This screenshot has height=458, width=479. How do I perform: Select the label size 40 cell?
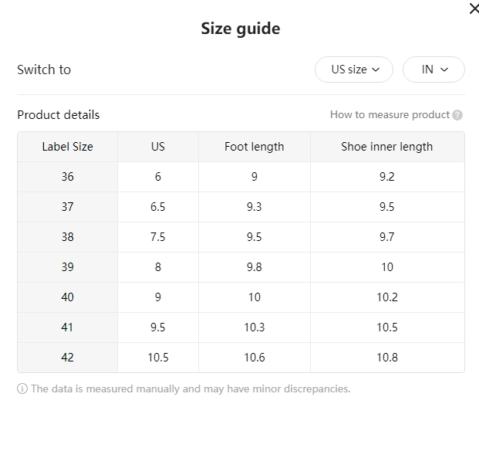point(68,297)
